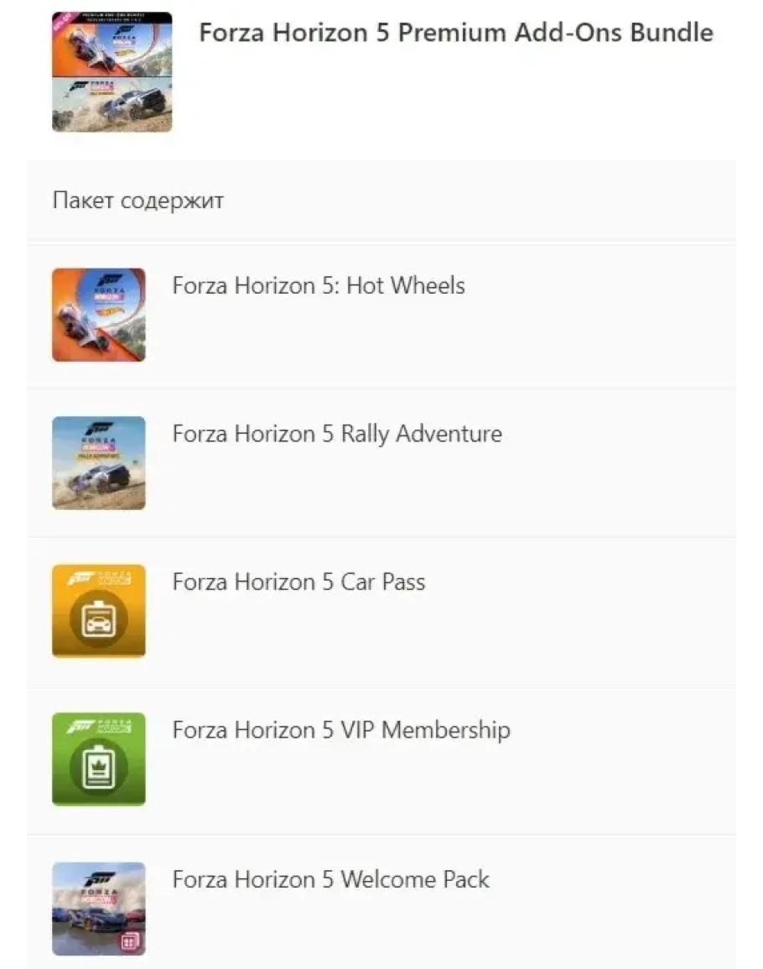The image size is (763, 969).
Task: Go to "Forza Horizon 5 Car Pass" text link
Action: 298,582
